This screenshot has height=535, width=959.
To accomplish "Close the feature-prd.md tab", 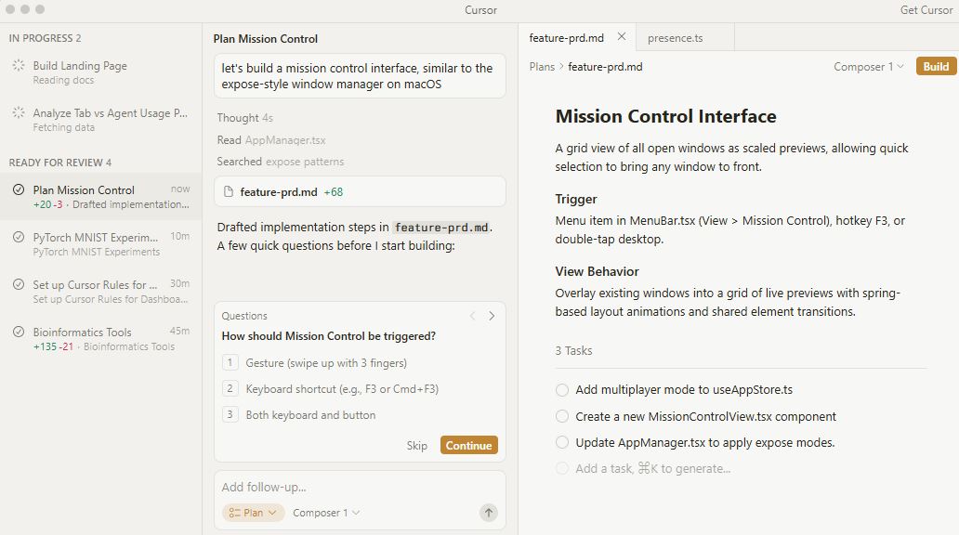I will [622, 37].
